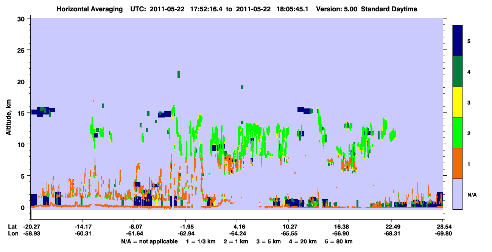492x252 pixels.
Task: Click the 'Standard Daytime' title text
Action: 389,9
